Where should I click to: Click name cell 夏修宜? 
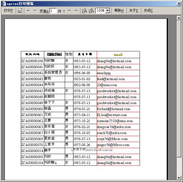pyautogui.click(x=55, y=139)
